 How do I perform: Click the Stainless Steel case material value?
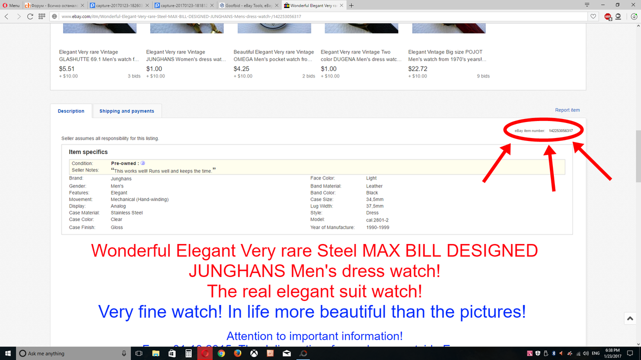click(x=127, y=212)
